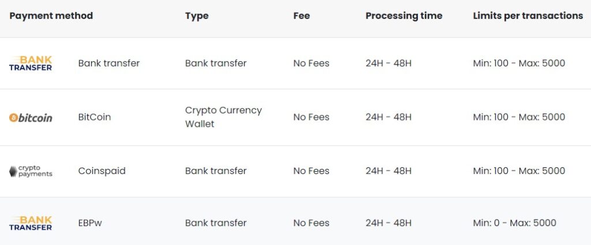The width and height of the screenshot is (591, 245).
Task: Click the Bitcoin logo icon
Action: (x=31, y=118)
